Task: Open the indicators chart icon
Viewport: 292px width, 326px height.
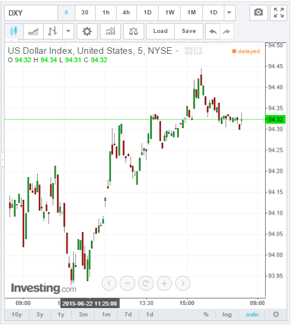Action: click(x=111, y=31)
